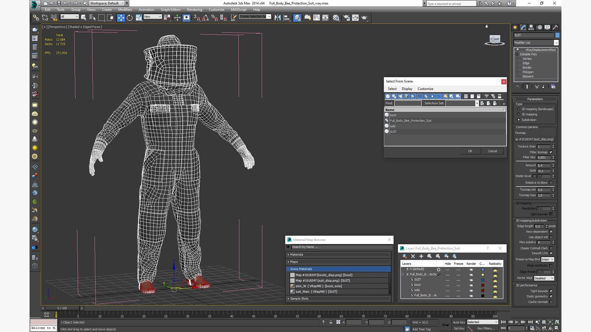Expand the Sample Slots rollout

tap(339, 298)
